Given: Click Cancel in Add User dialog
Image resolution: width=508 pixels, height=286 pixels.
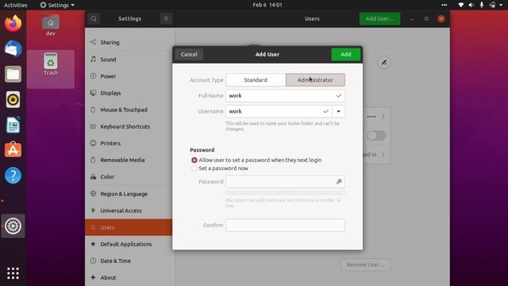Looking at the screenshot, I should click(x=189, y=54).
